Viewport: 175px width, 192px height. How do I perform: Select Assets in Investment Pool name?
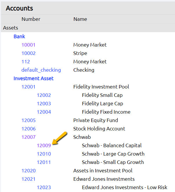pyautogui.click(x=103, y=171)
